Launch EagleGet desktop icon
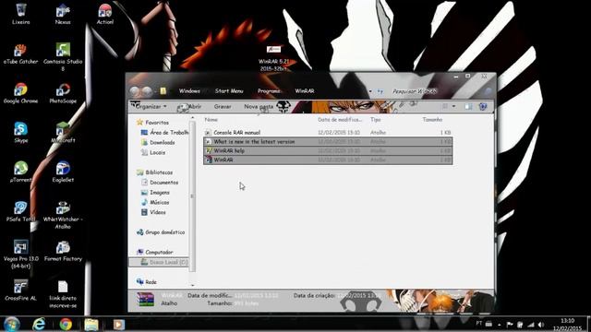This screenshot has height=332, width=591. [63, 172]
